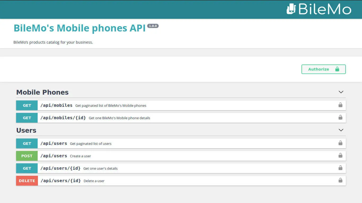The height and width of the screenshot is (203, 362).
Task: Click the lock icon on GET /api/mobiles/{id} row
Action: pyautogui.click(x=340, y=118)
